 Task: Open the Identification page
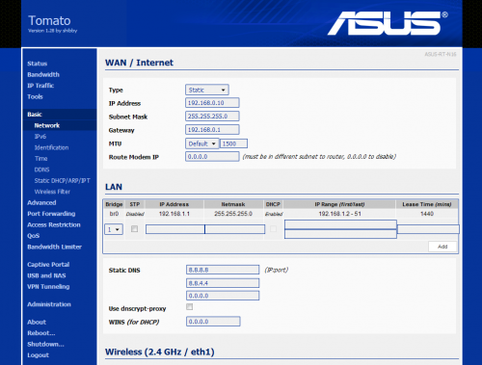(51, 147)
